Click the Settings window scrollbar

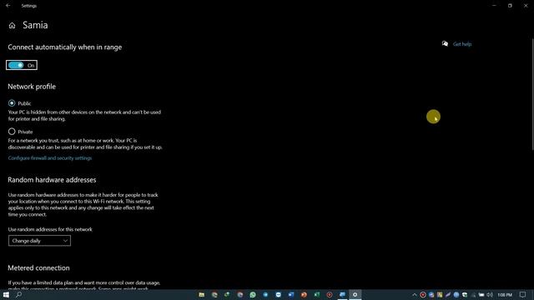[532, 93]
